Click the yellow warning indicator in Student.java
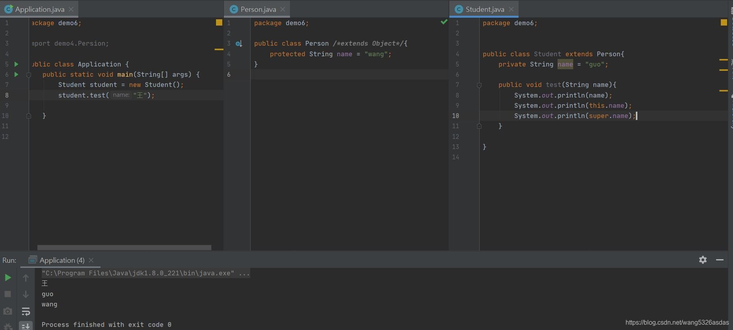Screen dimensions: 733x330 pyautogui.click(x=724, y=22)
